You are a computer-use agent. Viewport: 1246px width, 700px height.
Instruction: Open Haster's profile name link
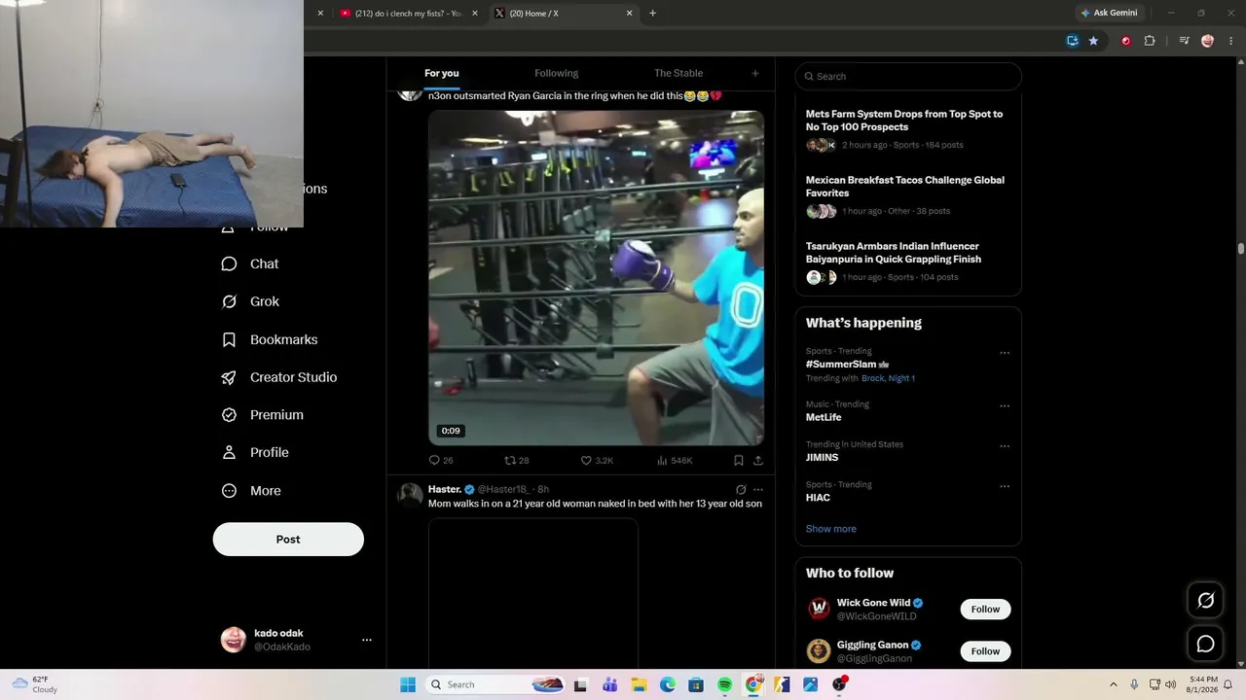point(445,489)
